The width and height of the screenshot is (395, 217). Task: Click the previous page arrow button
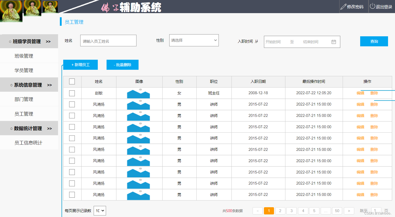click(257, 211)
